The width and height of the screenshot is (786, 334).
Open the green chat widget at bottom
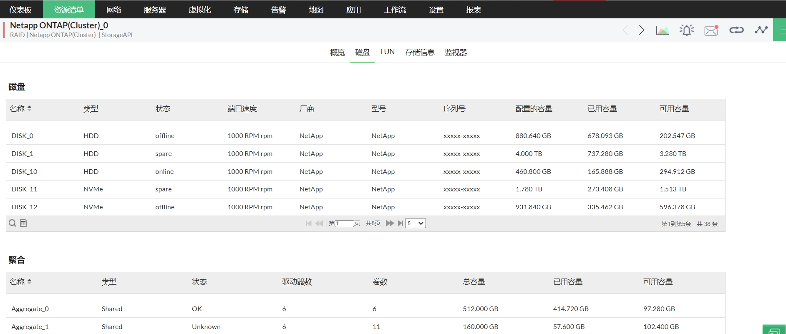(774, 330)
